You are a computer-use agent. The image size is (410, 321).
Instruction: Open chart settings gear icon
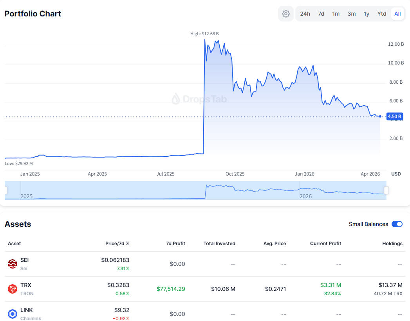286,14
